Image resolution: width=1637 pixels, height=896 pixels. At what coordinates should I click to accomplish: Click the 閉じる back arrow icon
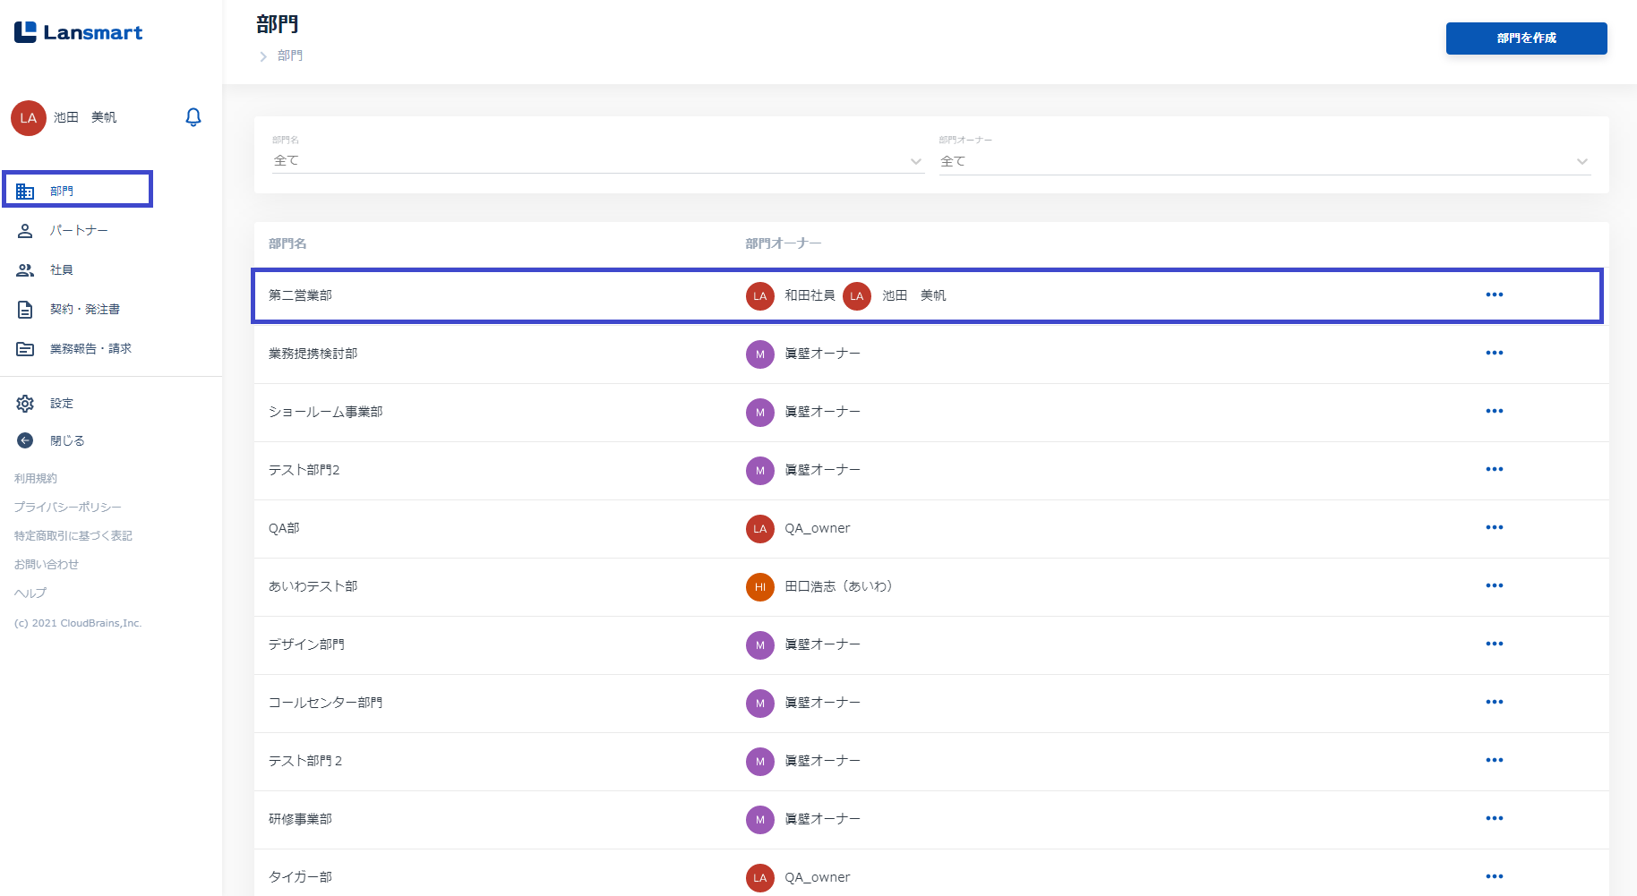(x=25, y=440)
